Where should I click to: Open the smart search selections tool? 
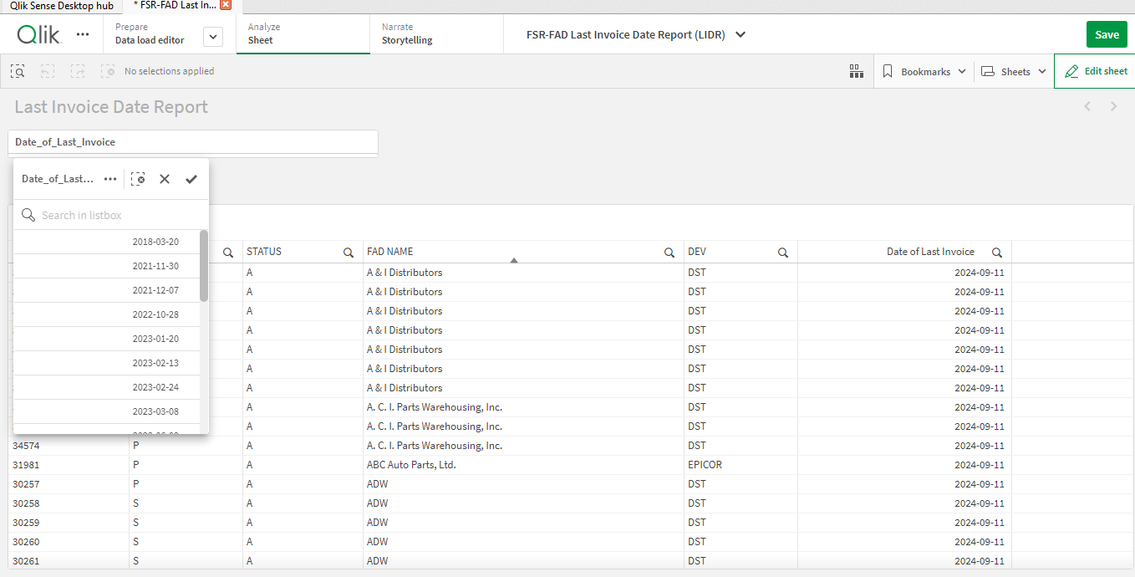pos(18,71)
